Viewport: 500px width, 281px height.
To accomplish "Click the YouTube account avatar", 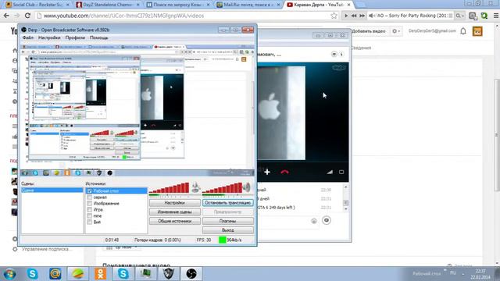I will (477, 31).
